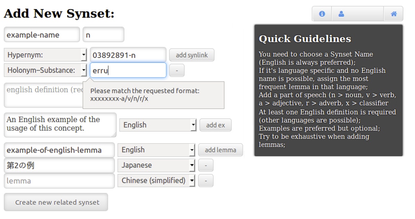This screenshot has width=415, height=219.
Task: Click the home icon
Action: 393,14
